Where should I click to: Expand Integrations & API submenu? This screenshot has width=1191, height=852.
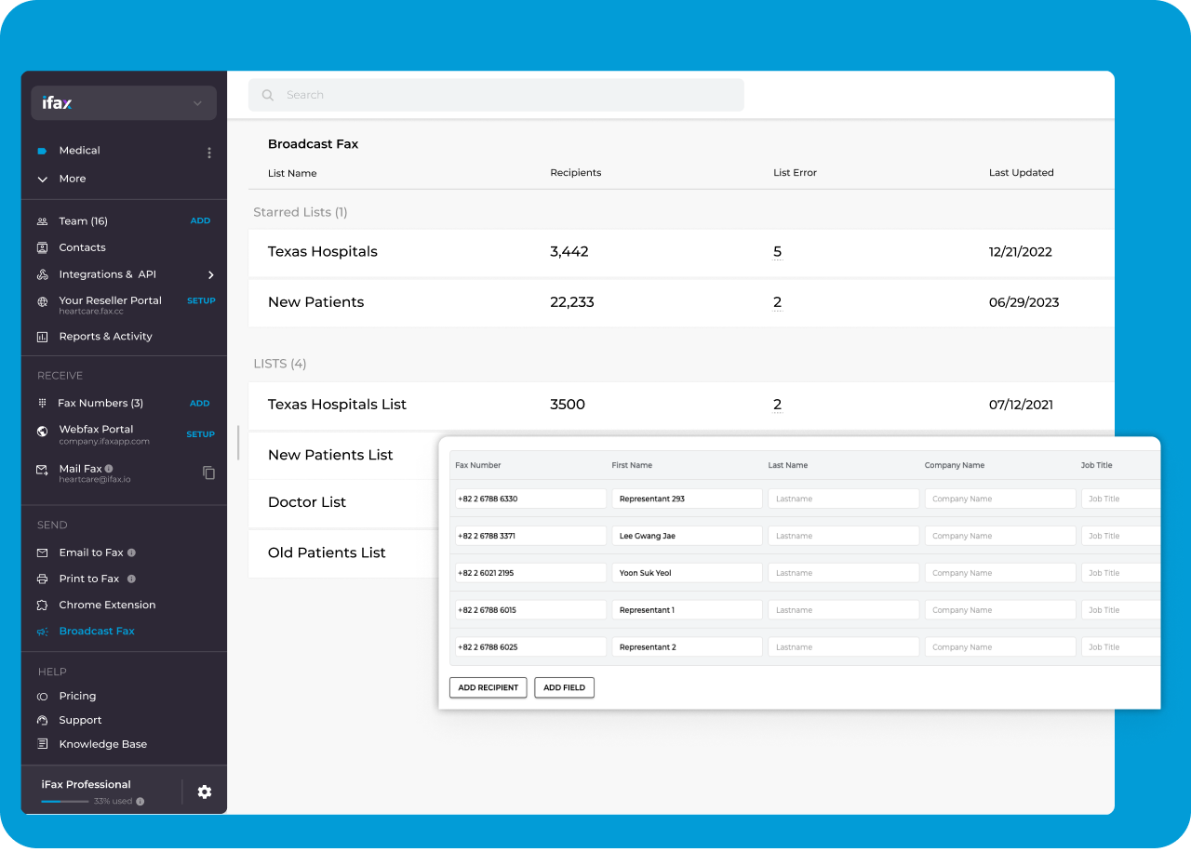(211, 274)
